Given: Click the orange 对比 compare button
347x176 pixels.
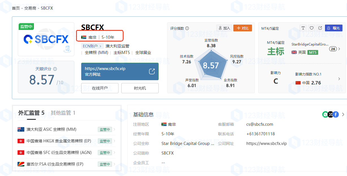Looking at the screenshot, I should pos(243,28).
